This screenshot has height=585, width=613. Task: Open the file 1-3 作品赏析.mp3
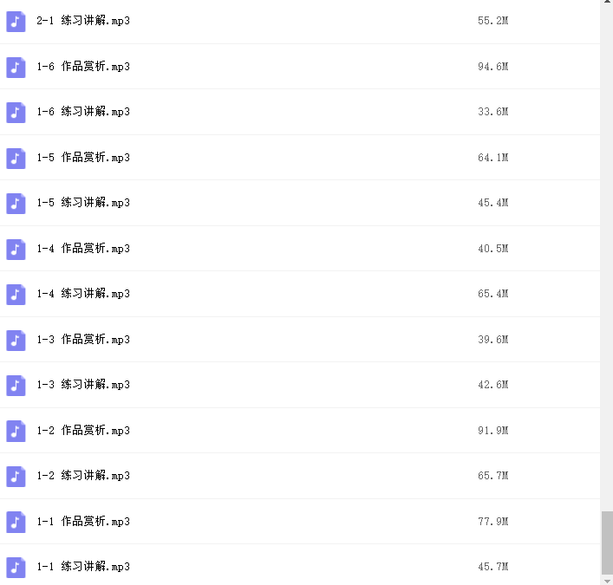[83, 339]
